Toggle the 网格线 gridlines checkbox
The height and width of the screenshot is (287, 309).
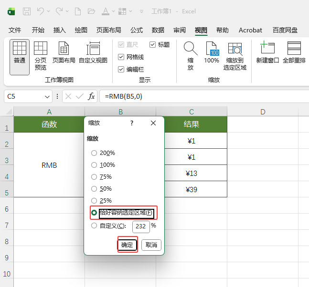131,57
